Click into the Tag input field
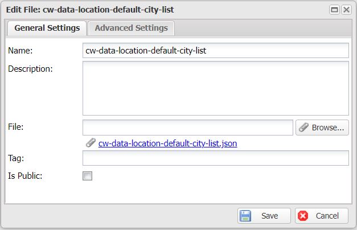The height and width of the screenshot is (230, 357). coord(215,158)
